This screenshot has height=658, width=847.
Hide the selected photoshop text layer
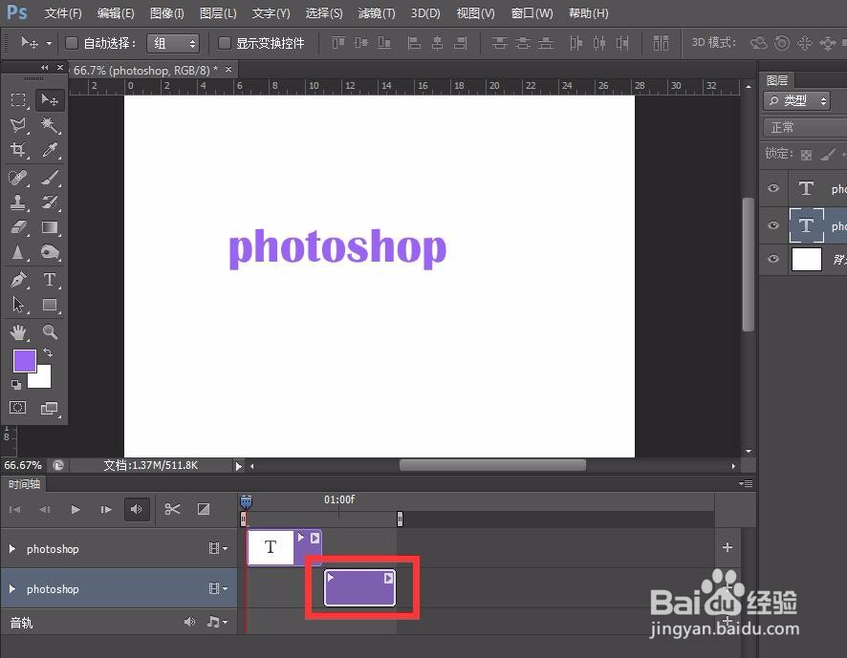click(x=773, y=225)
